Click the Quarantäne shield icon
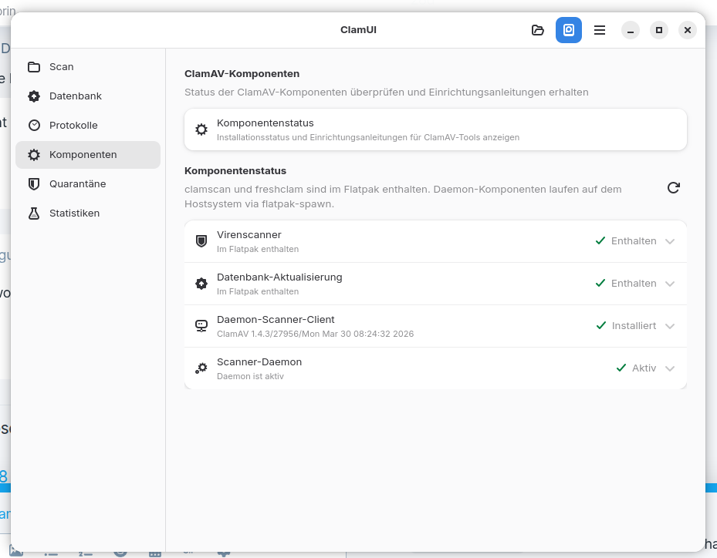 click(34, 184)
